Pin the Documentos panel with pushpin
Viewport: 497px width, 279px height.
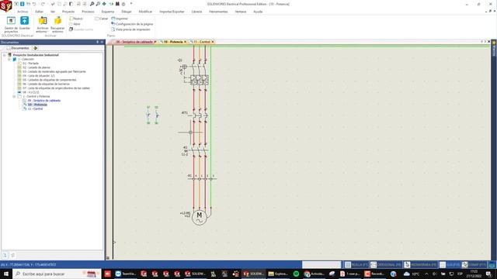pyautogui.click(x=98, y=42)
